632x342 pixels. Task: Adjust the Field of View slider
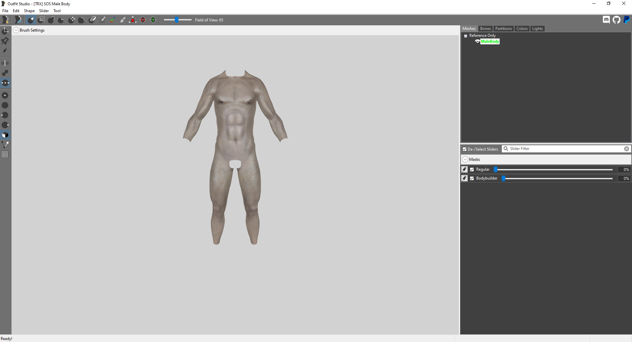pyautogui.click(x=177, y=20)
